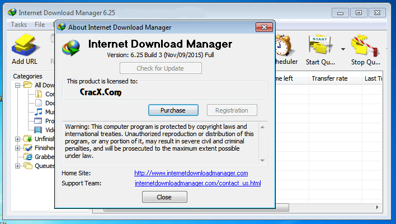This screenshot has height=224, width=396.
Task: Select Programs category icon
Action: [x=38, y=121]
